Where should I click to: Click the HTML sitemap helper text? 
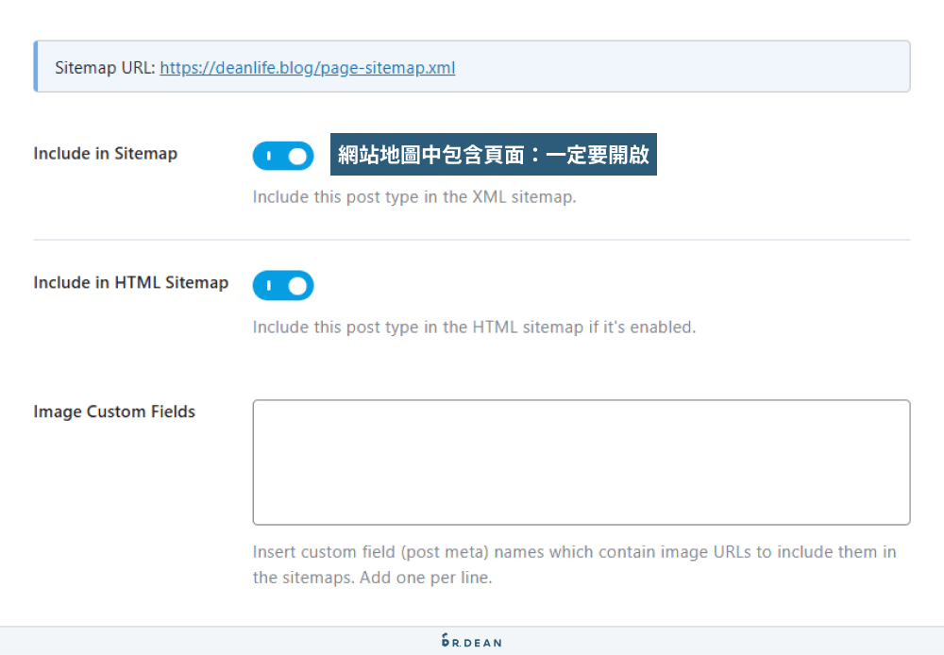tap(474, 327)
